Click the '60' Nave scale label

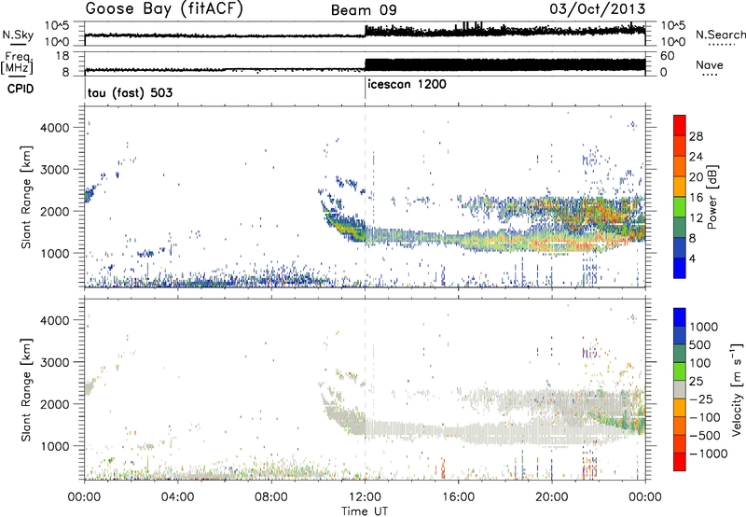[x=668, y=56]
